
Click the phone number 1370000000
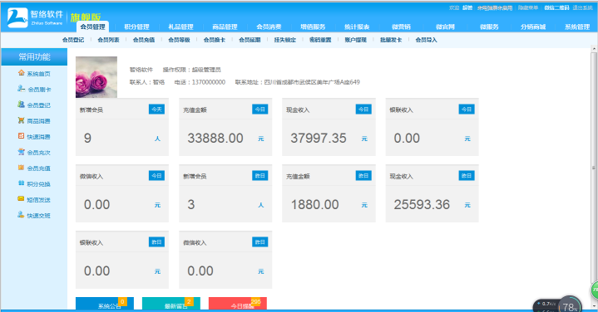pyautogui.click(x=209, y=82)
